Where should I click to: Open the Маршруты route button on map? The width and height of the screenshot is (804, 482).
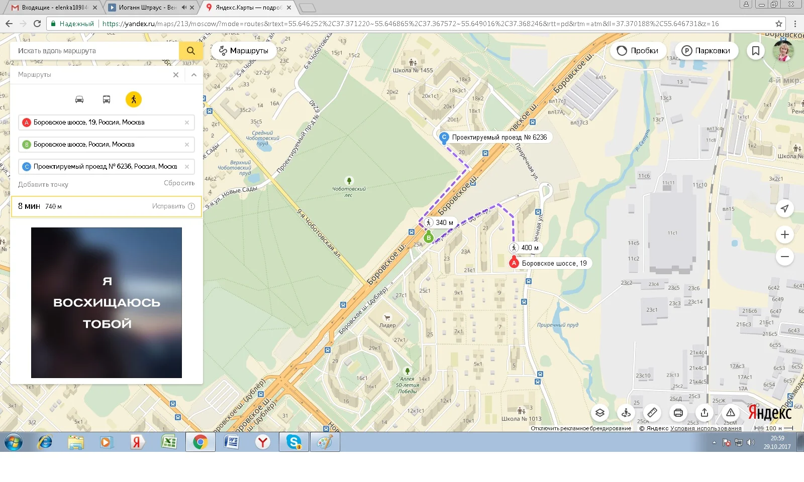tap(244, 51)
